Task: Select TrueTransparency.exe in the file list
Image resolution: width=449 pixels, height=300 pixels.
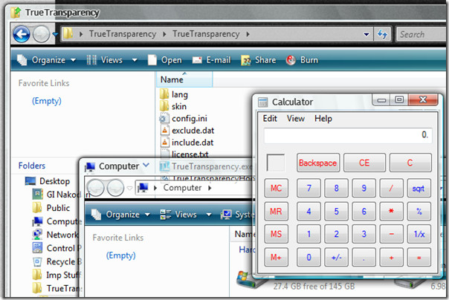Action: pos(206,166)
